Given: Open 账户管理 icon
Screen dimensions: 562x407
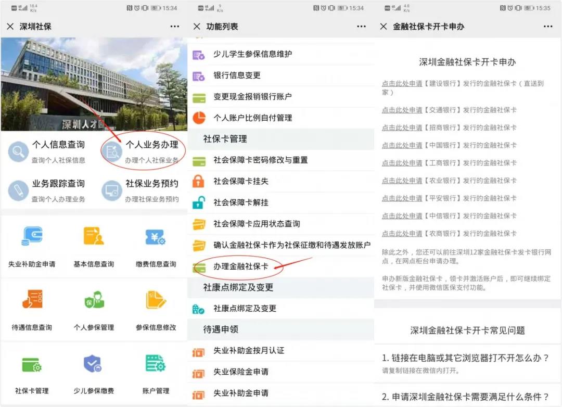Looking at the screenshot, I should coord(156,364).
